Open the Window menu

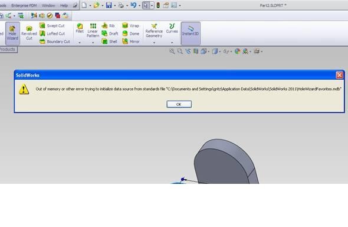tap(48, 5)
